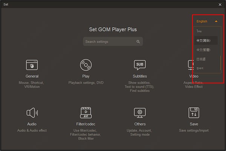Open the Audio label link
Viewport: 226px width, 151px height.
(32, 124)
